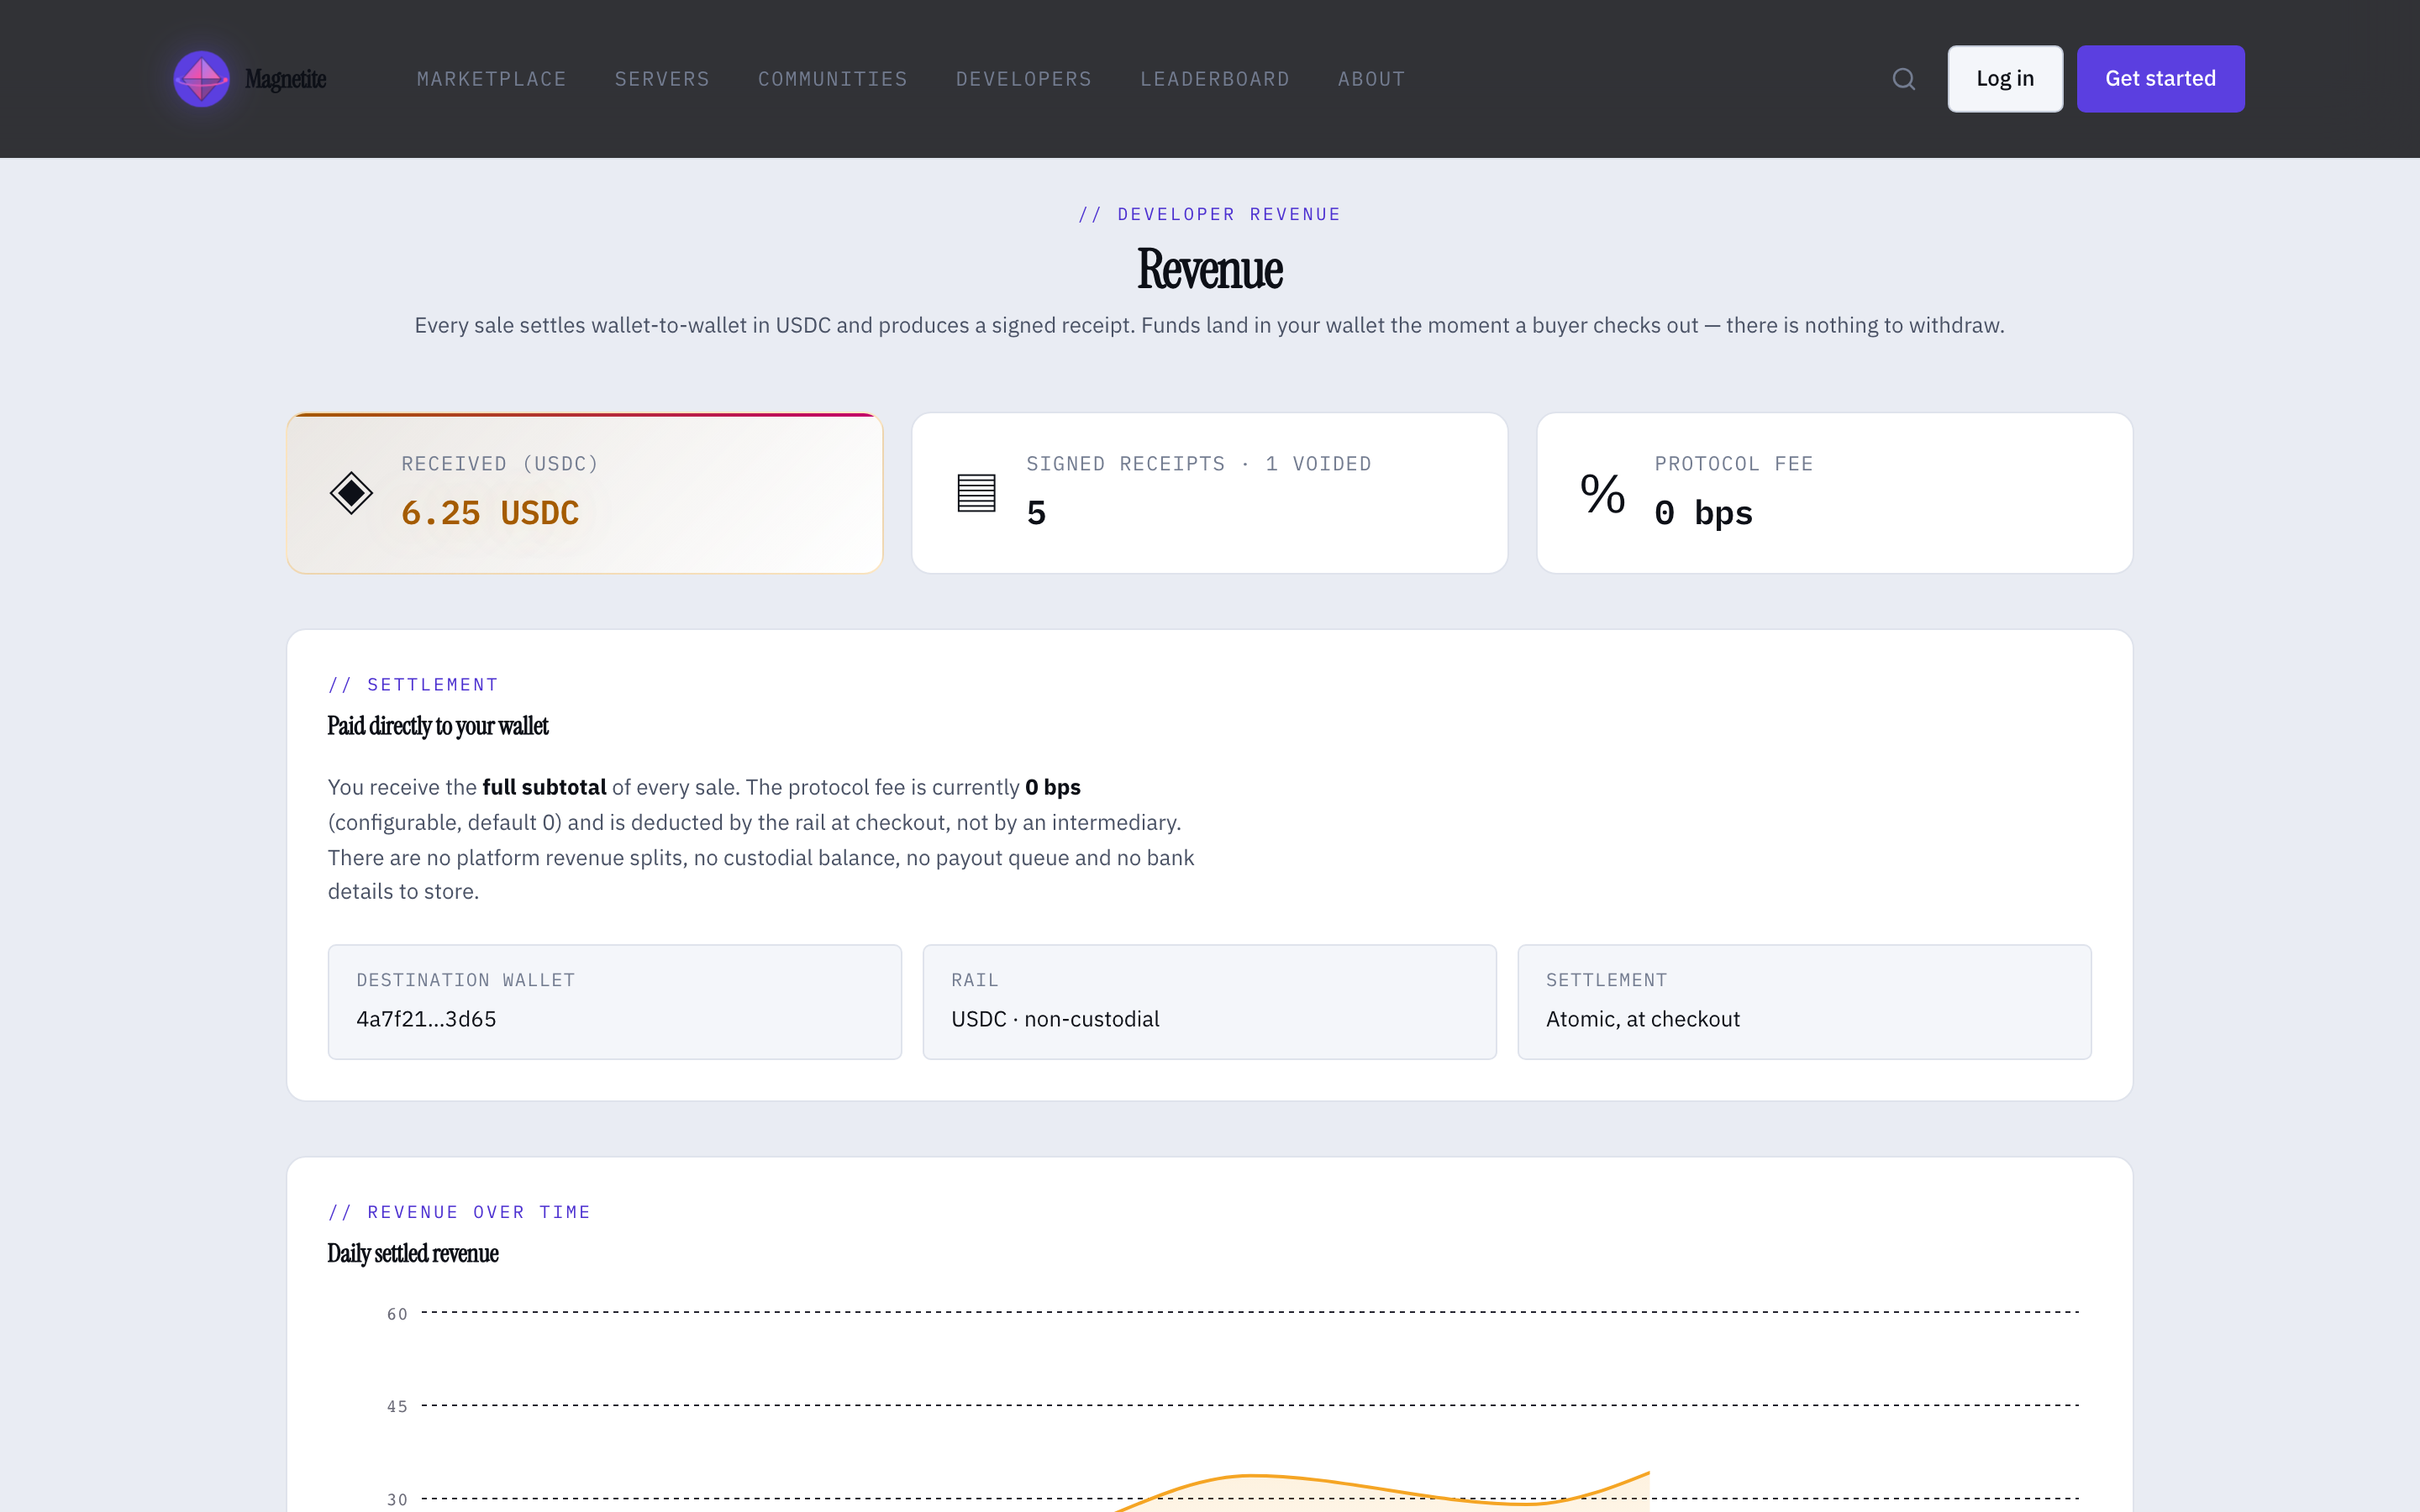Click the bold 'full subtotal' text
This screenshot has width=2420, height=1512.
[x=544, y=787]
